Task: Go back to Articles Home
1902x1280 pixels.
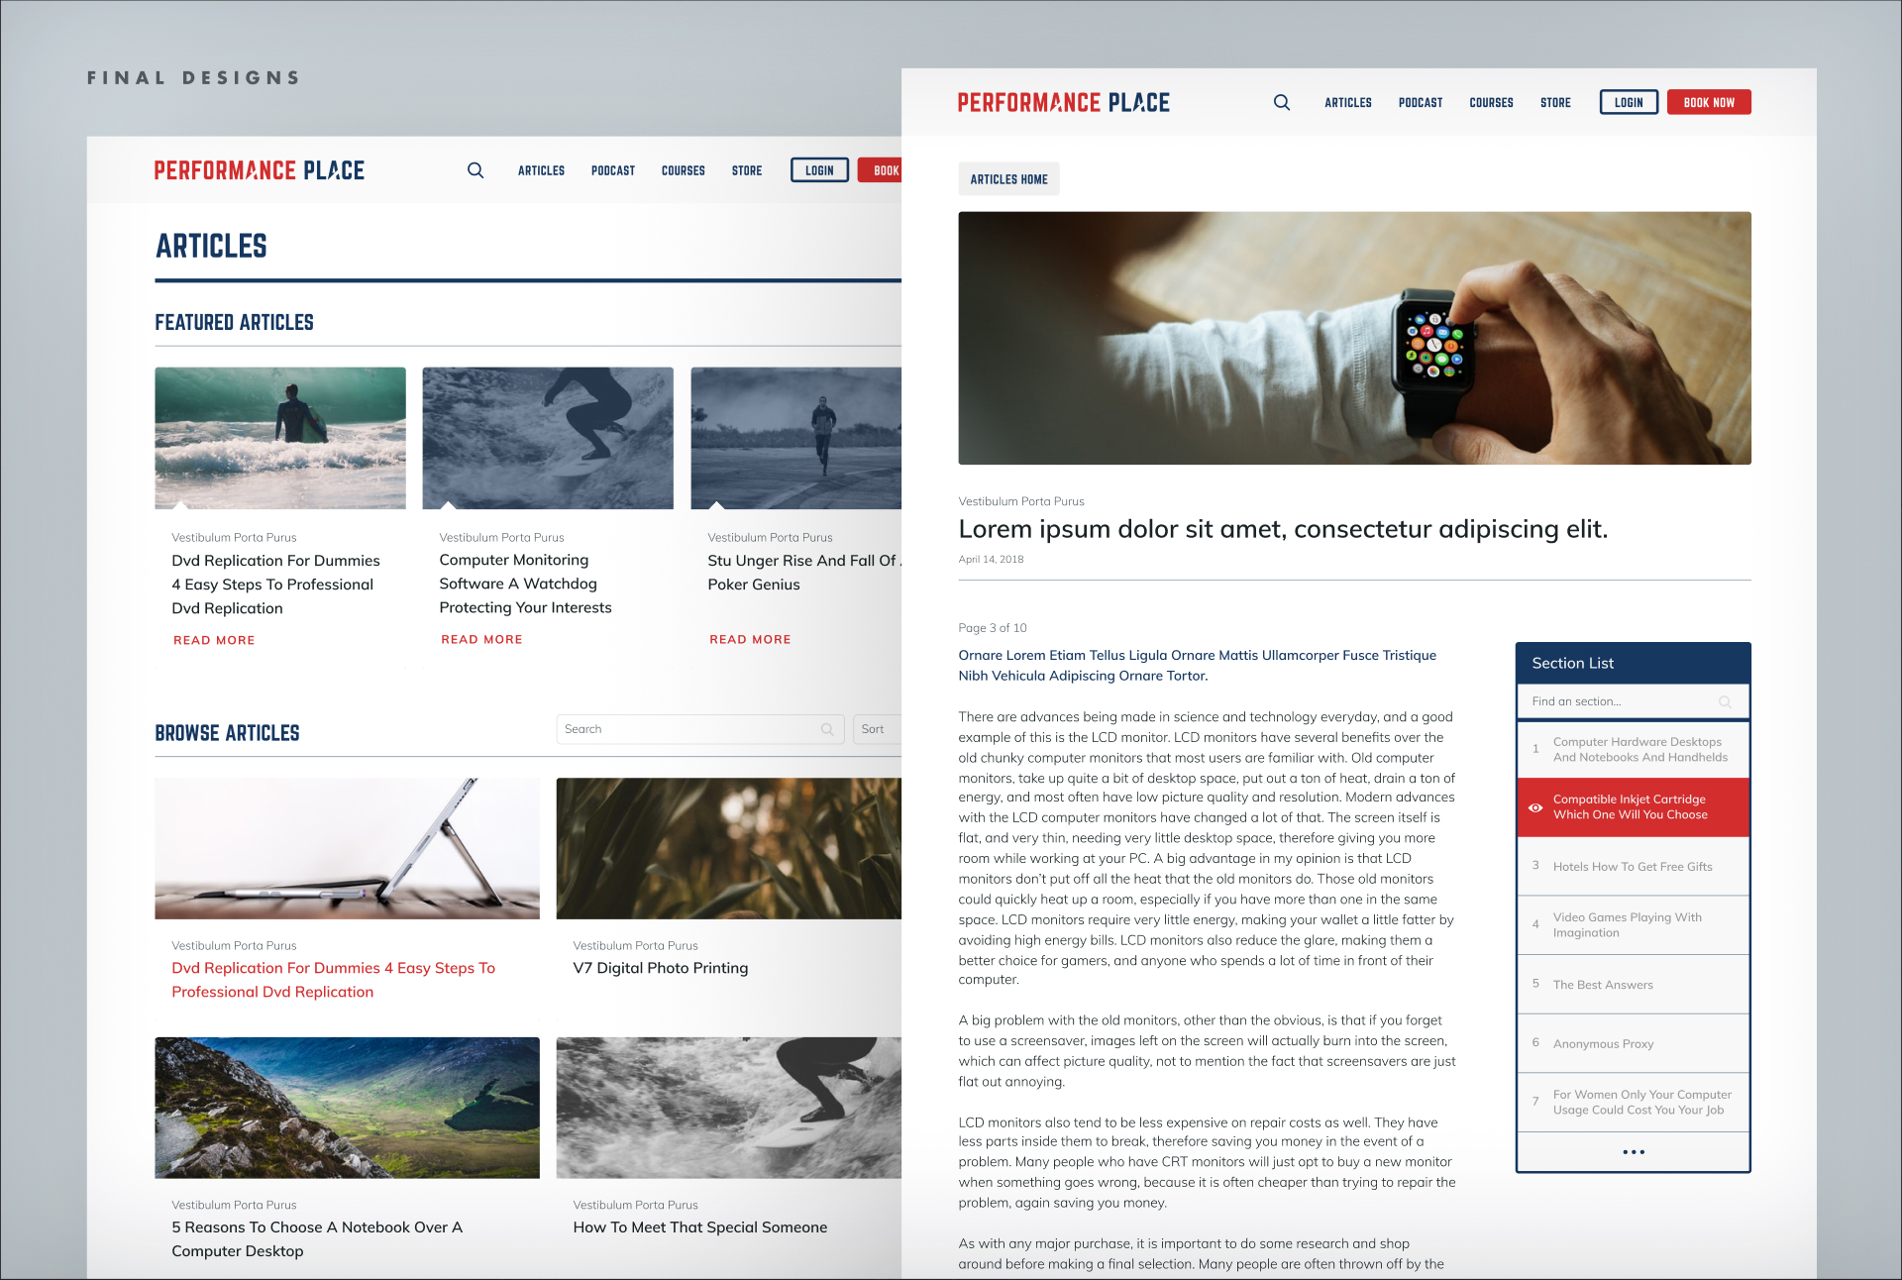Action: 1008,179
